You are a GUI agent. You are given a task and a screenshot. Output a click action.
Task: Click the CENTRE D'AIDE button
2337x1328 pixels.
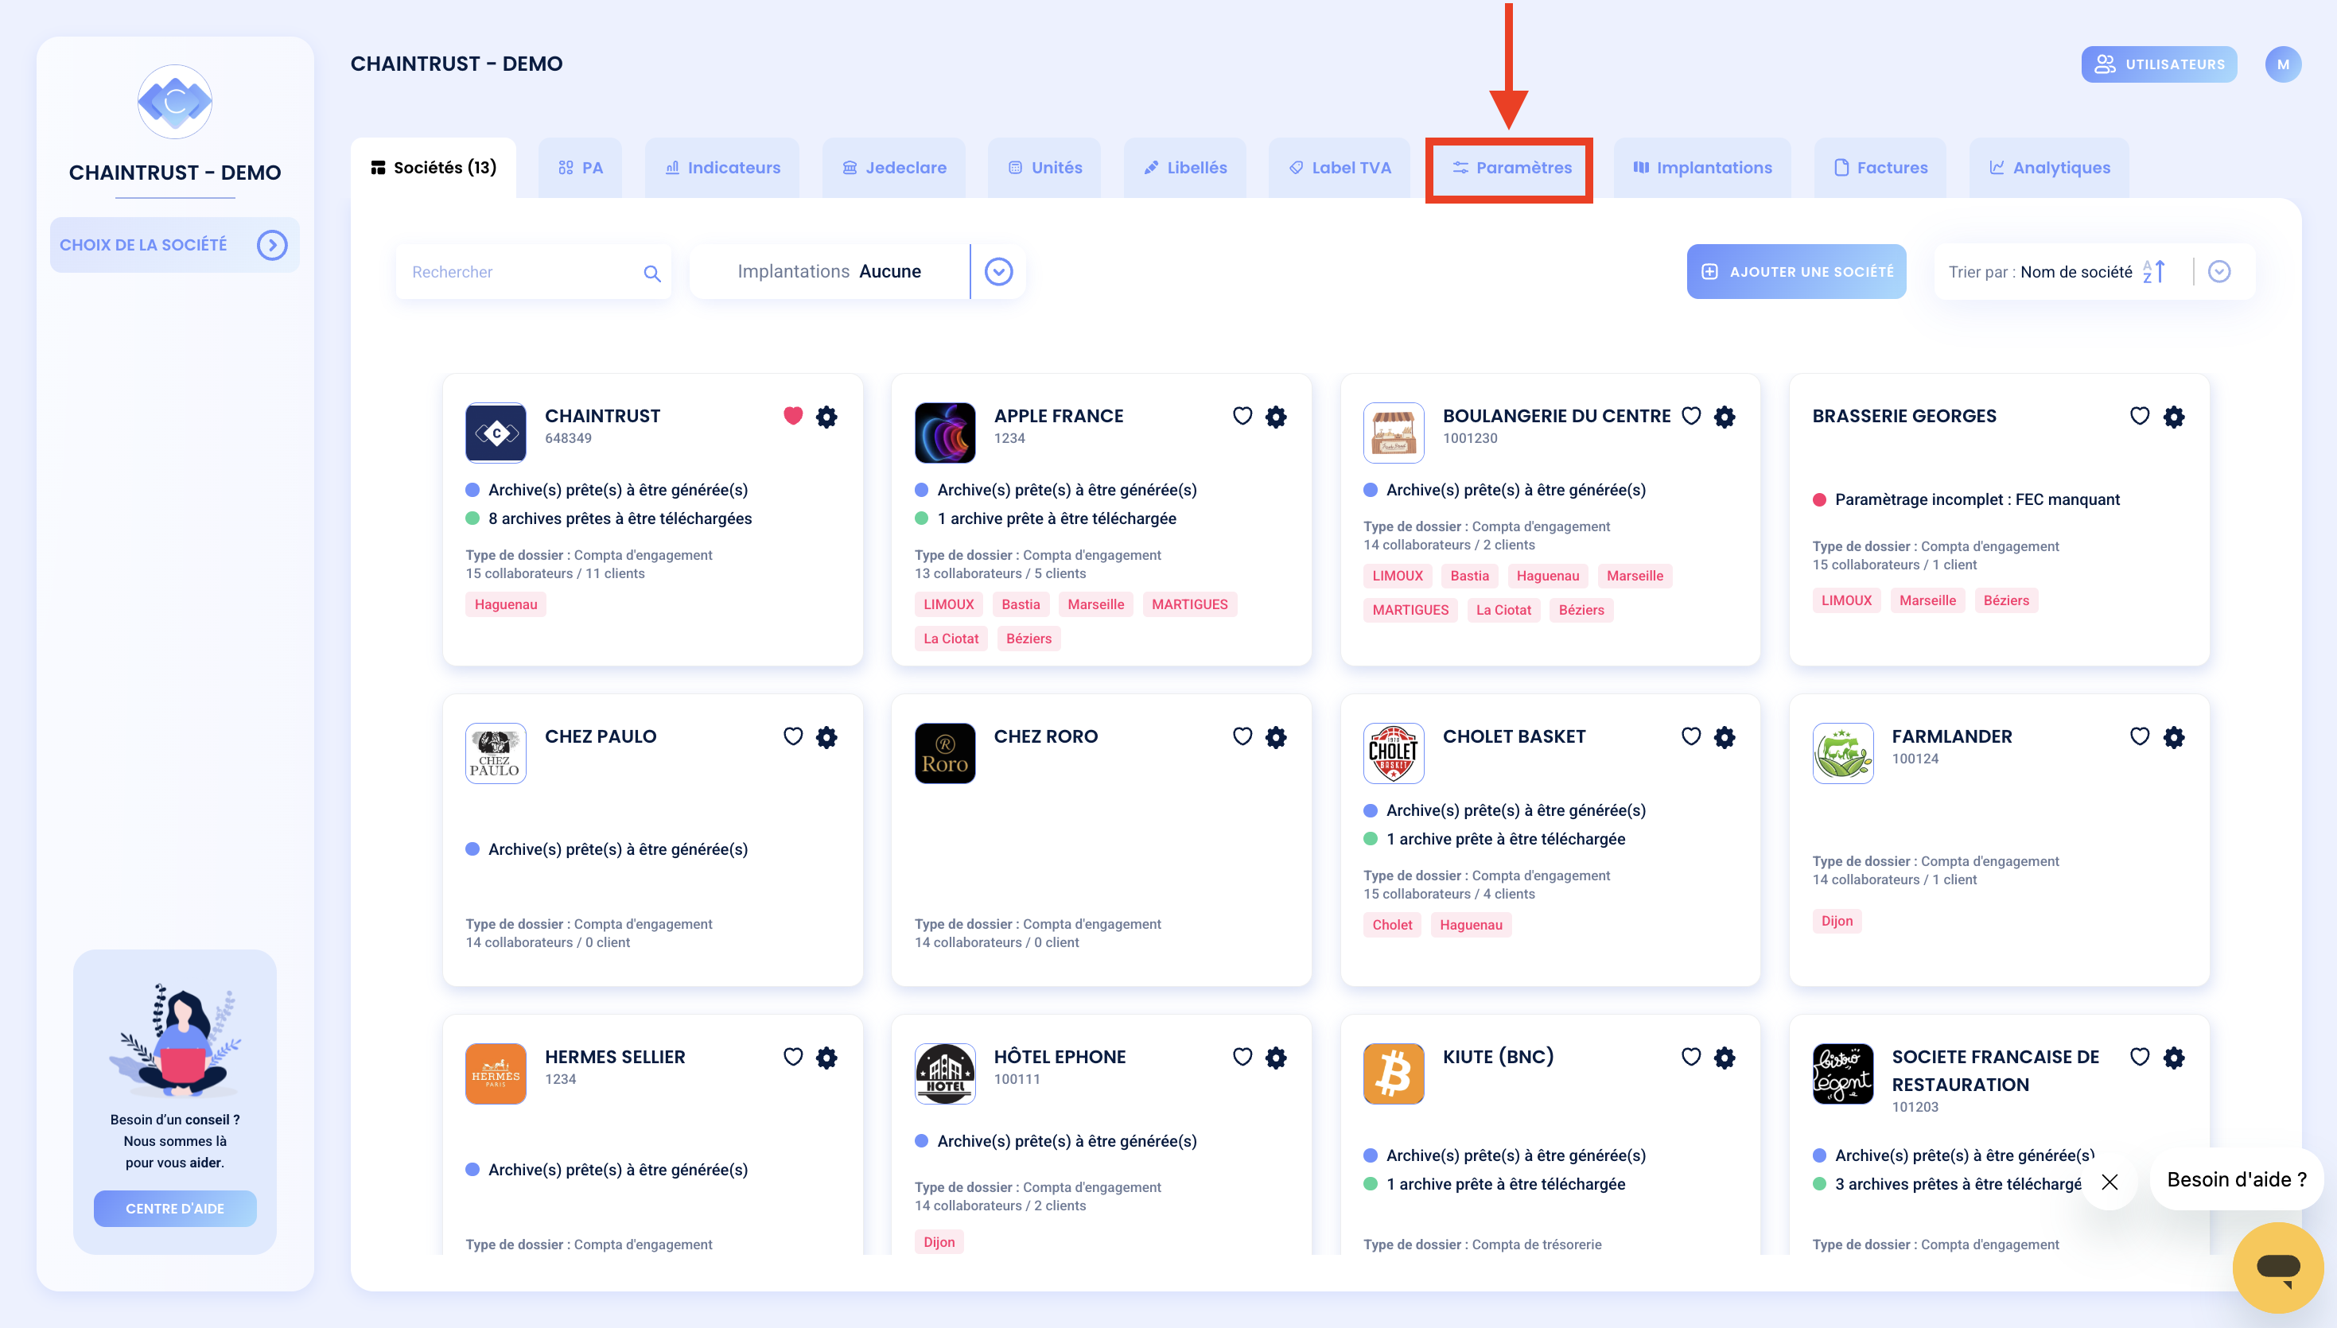(x=174, y=1209)
